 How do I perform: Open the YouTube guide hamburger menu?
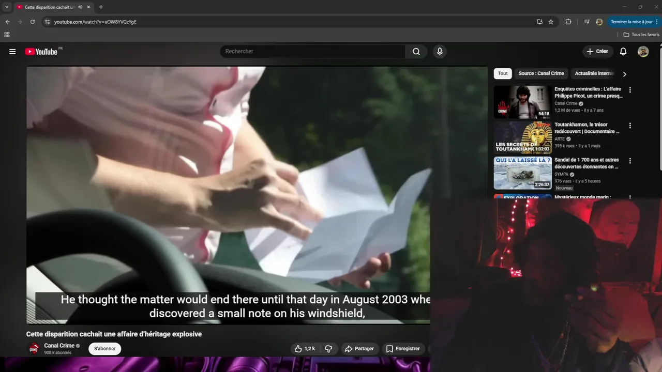(x=12, y=52)
